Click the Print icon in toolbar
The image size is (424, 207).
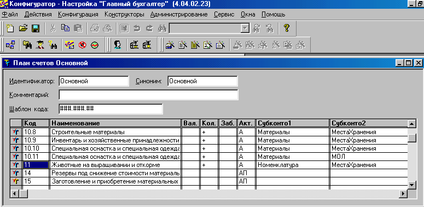[x=95, y=28]
